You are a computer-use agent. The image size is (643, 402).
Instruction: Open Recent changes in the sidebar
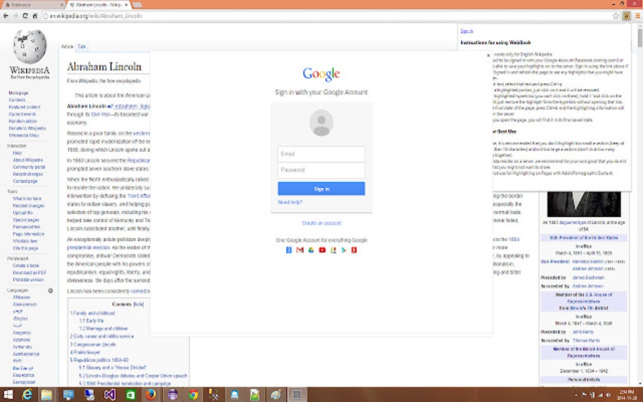tap(28, 174)
